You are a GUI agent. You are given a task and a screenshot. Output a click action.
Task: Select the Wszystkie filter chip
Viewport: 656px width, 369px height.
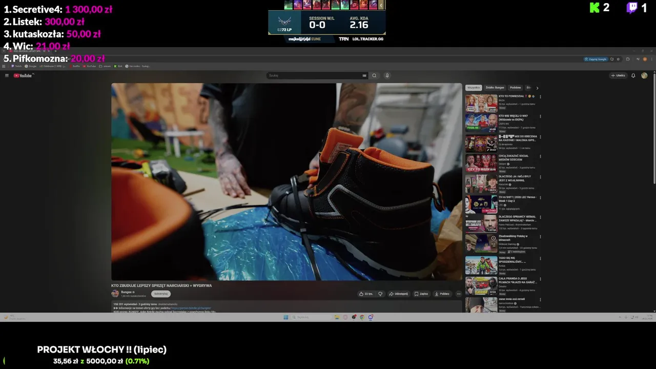click(x=474, y=88)
